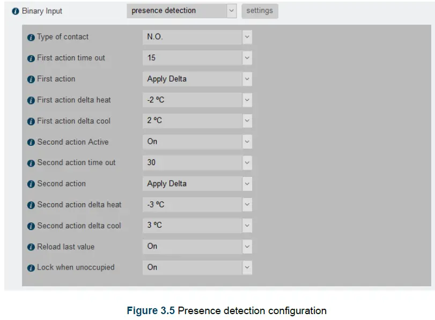435x320 pixels.
Task: Click info icon next to Type of contact
Action: pos(31,38)
